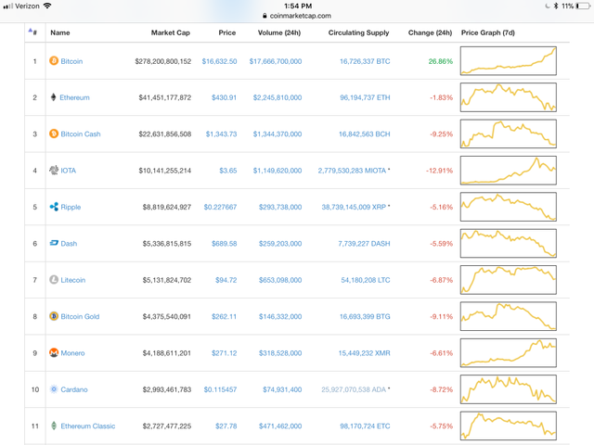Click the Dash logo icon

click(54, 243)
